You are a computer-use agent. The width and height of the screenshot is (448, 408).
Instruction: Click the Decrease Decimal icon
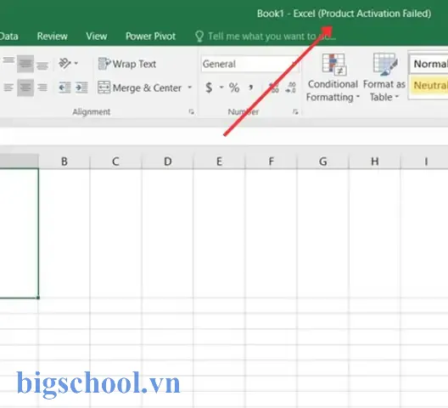click(290, 88)
